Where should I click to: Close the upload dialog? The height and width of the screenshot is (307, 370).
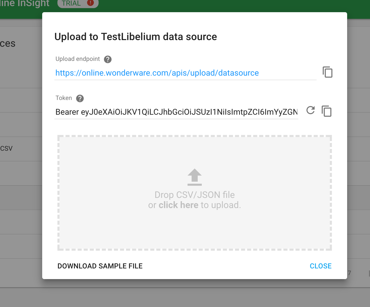[x=320, y=266]
